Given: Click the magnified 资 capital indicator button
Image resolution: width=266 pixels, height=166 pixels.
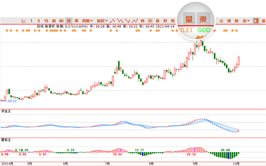Looking at the screenshot, I should 203,19.
